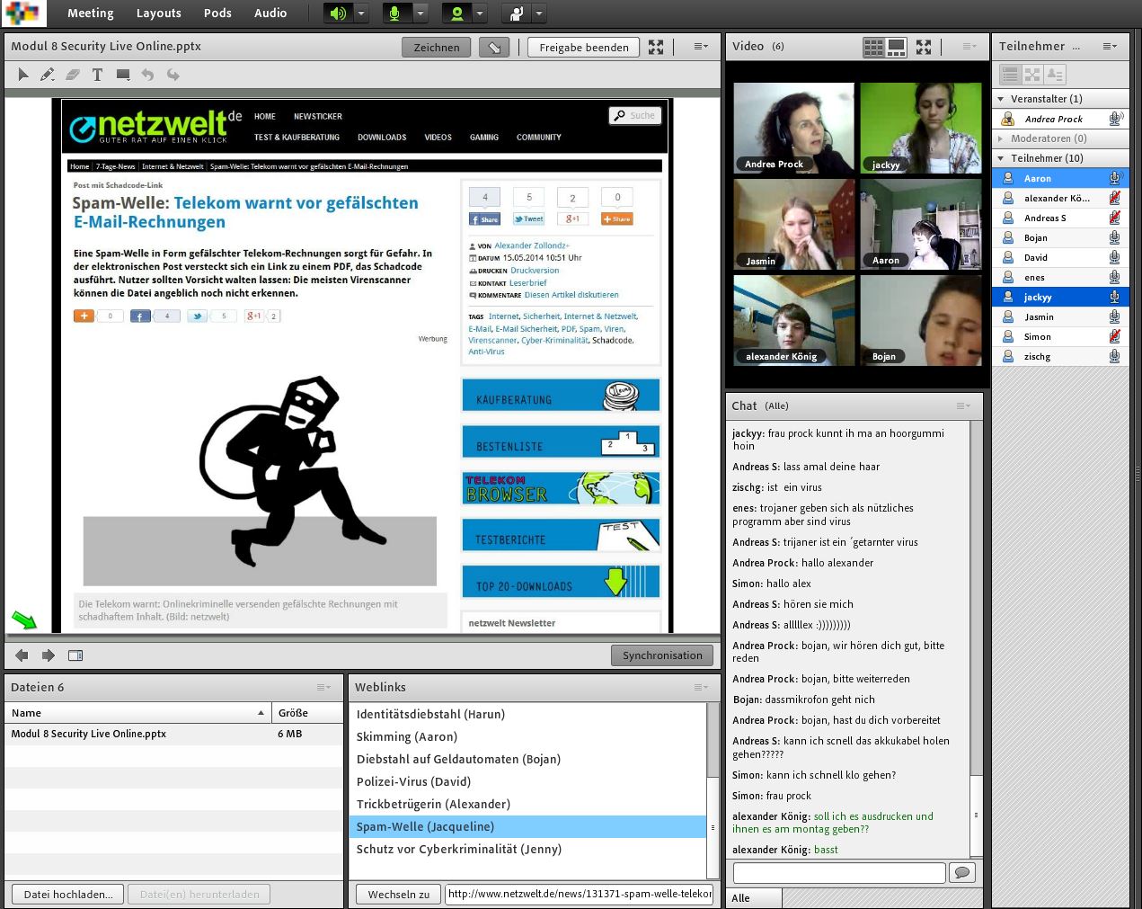The height and width of the screenshot is (909, 1142).
Task: Select the arrow selection tool
Action: pos(23,75)
